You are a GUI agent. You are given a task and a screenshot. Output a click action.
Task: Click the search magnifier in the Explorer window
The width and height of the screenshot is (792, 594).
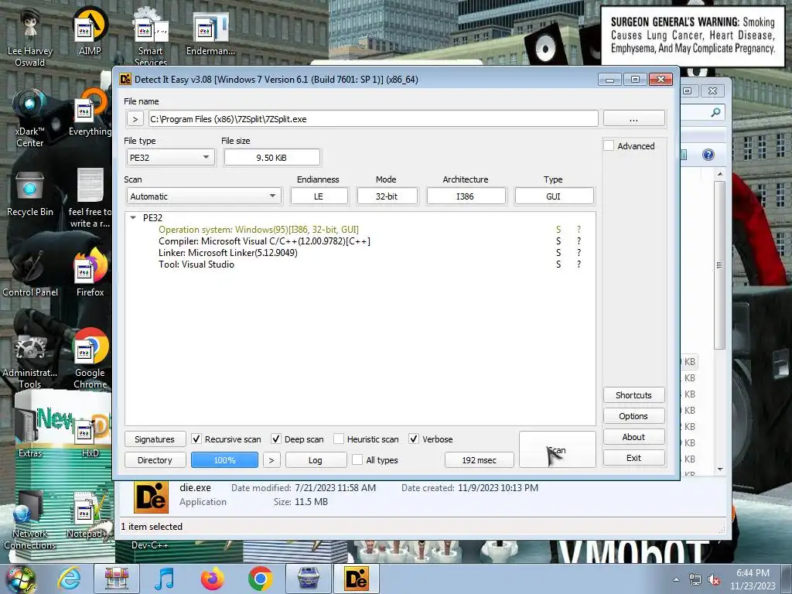pos(715,112)
